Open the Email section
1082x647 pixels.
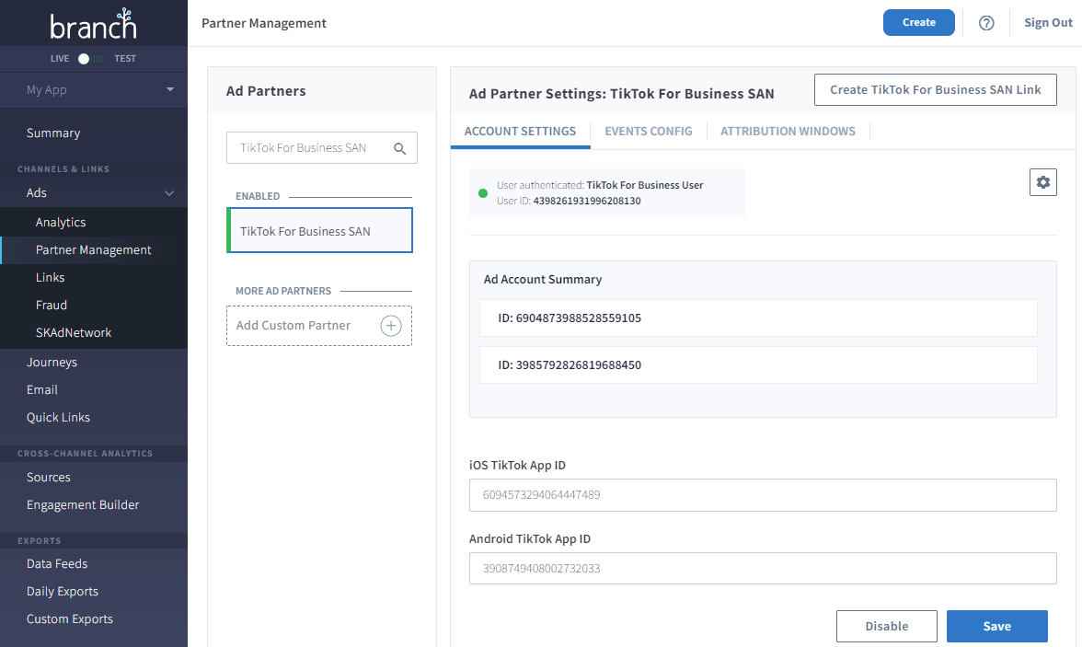pos(42,390)
